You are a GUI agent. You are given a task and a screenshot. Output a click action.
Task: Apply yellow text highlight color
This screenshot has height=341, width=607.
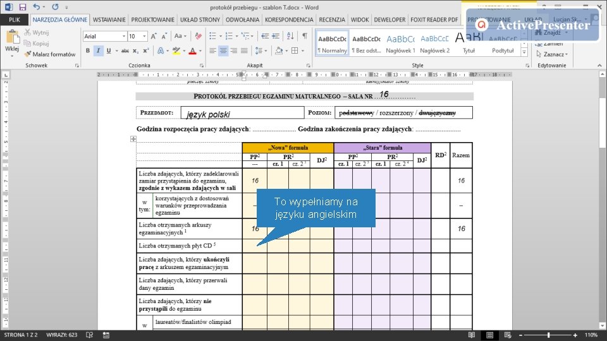pos(176,51)
